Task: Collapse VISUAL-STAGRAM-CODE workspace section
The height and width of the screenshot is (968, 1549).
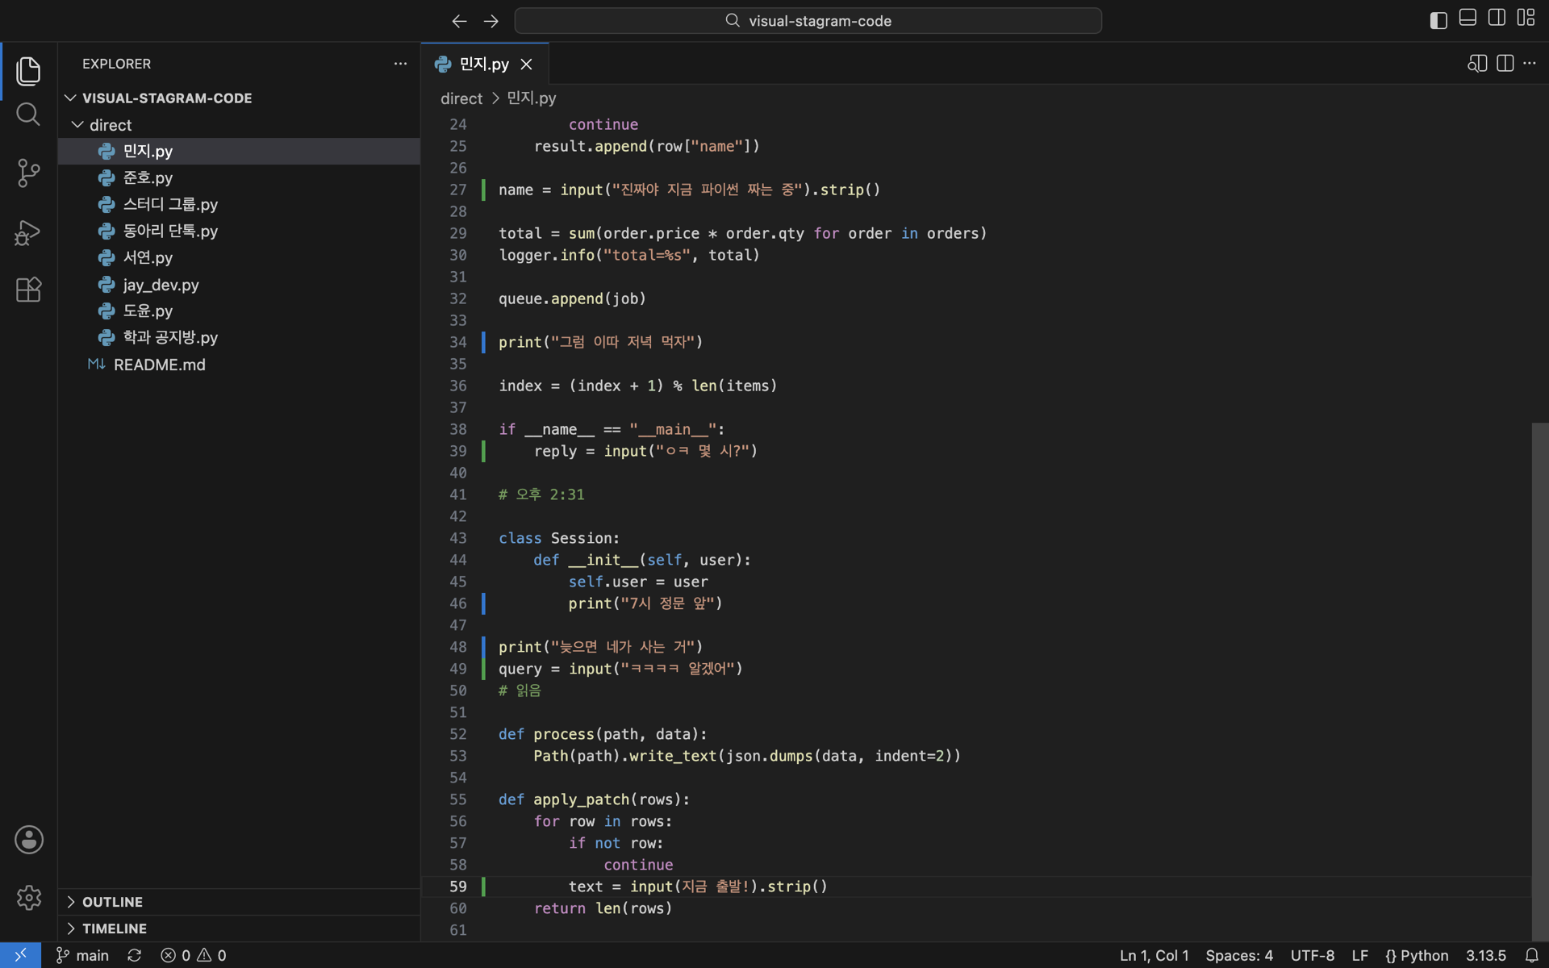Action: [239, 98]
